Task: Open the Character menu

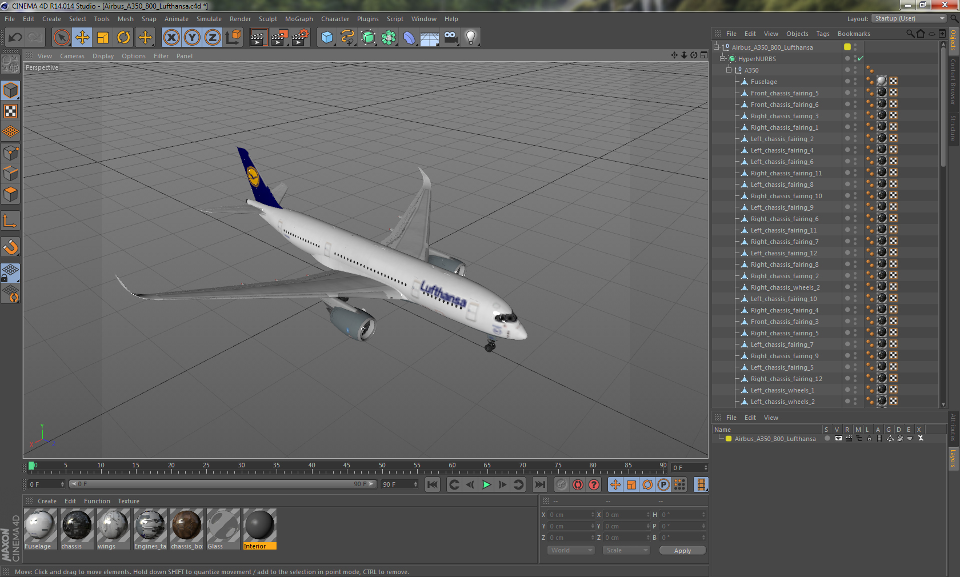Action: tap(335, 19)
